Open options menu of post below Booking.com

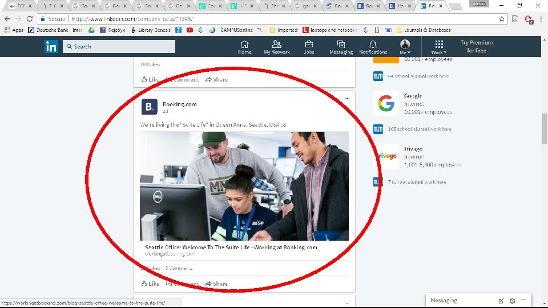tap(346, 303)
